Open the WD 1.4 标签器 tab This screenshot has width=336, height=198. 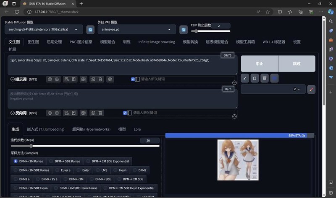[274, 42]
